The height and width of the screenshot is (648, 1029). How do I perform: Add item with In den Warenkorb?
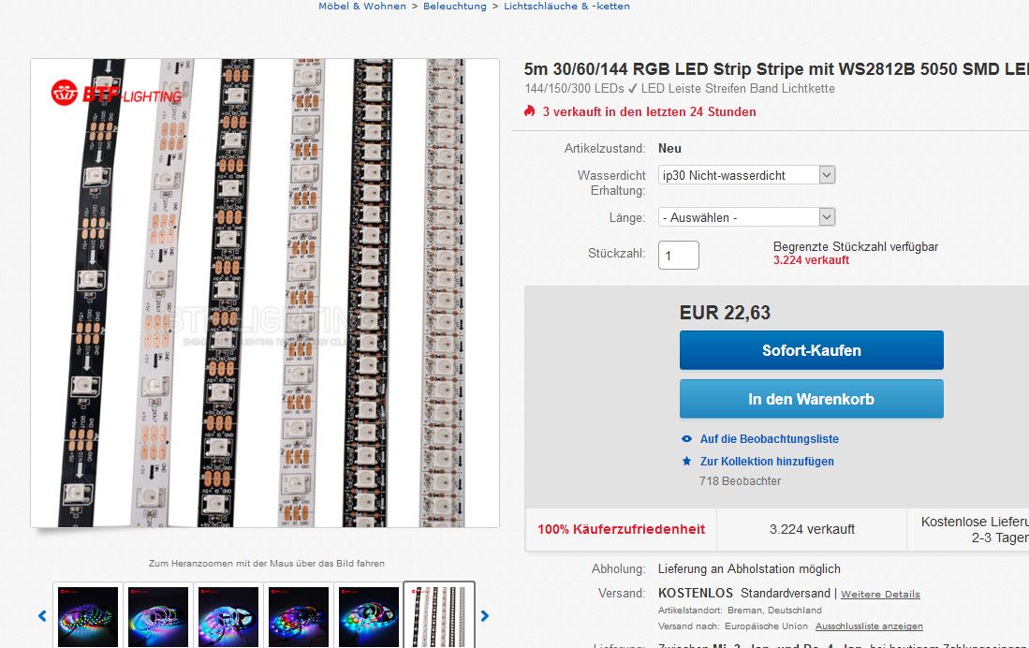pyautogui.click(x=812, y=399)
